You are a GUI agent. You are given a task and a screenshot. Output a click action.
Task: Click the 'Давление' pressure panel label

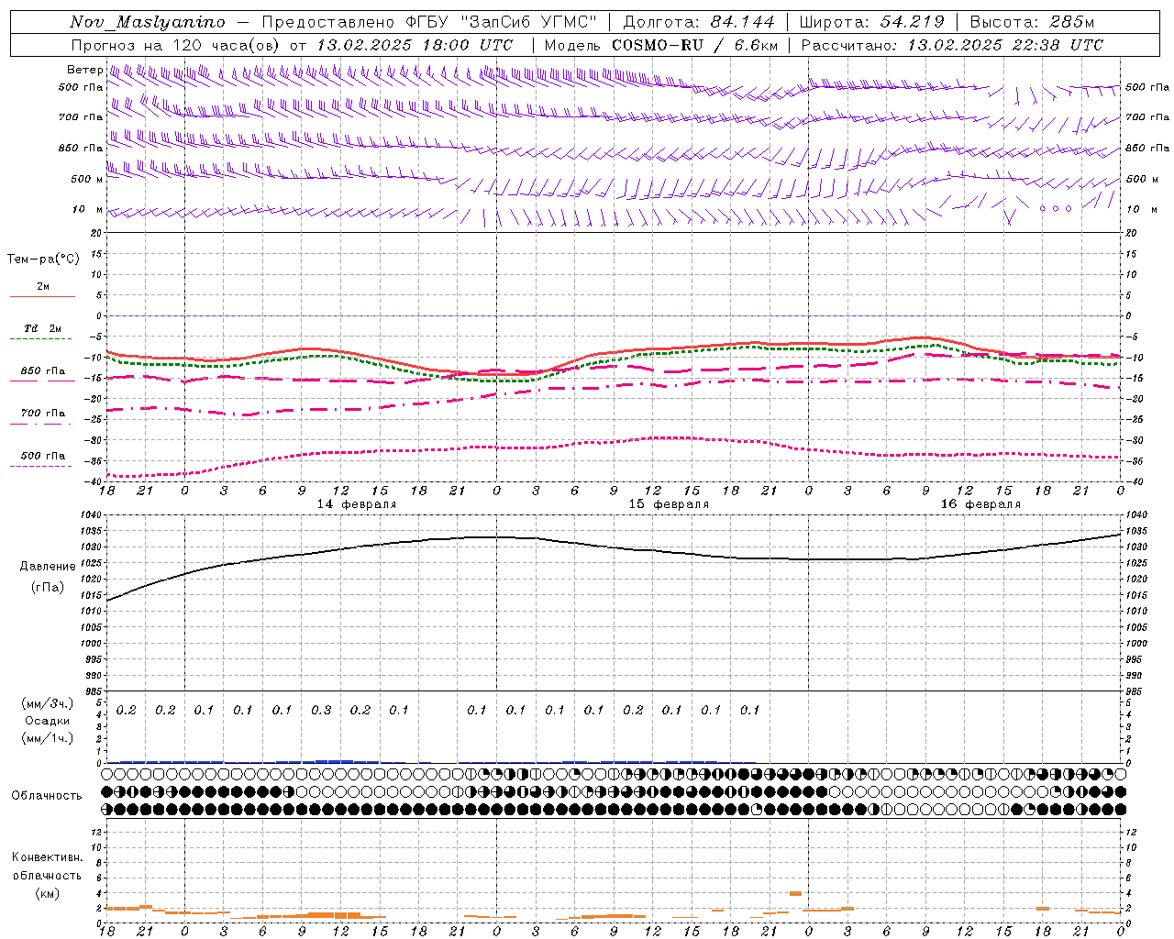coord(48,567)
